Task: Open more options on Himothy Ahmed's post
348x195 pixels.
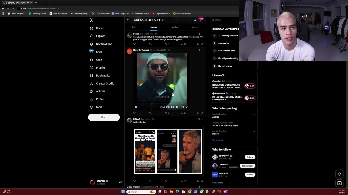Action: [202, 50]
